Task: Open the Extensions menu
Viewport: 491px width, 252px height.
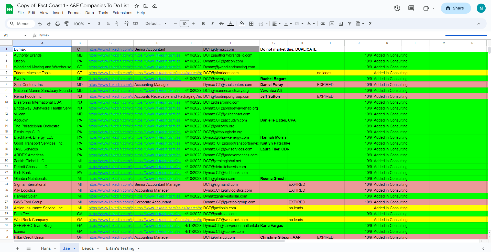Action: coord(122,13)
